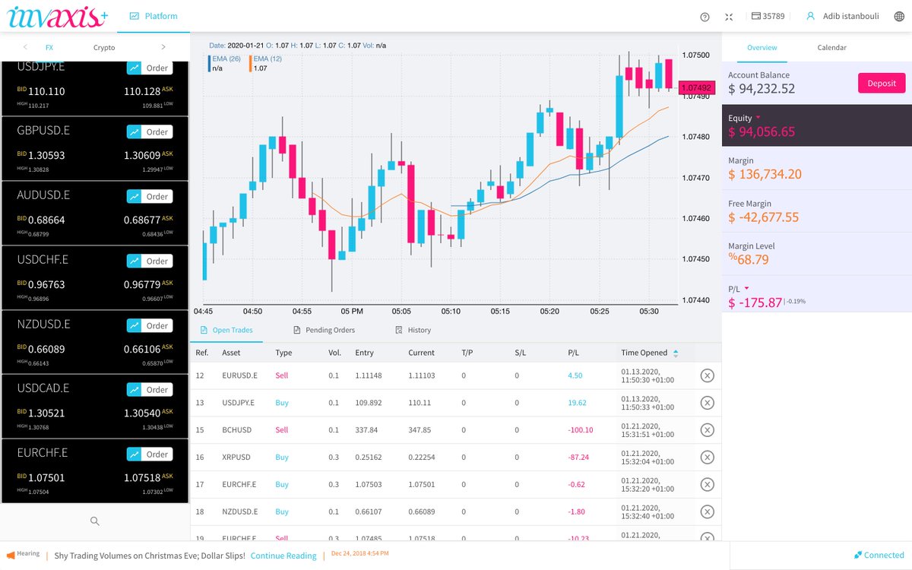Open the Open Trades tab
The image size is (912, 570).
(226, 330)
